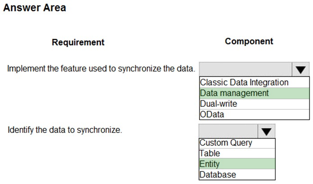
Task: Choose Custom Query from the list
Action: 237,143
